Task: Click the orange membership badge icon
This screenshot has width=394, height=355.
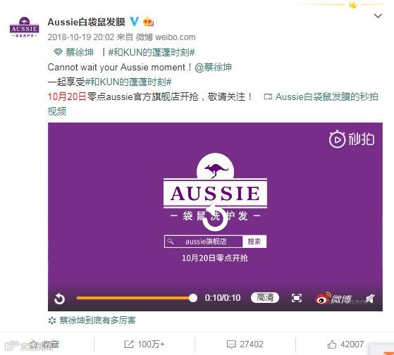Action: point(148,22)
